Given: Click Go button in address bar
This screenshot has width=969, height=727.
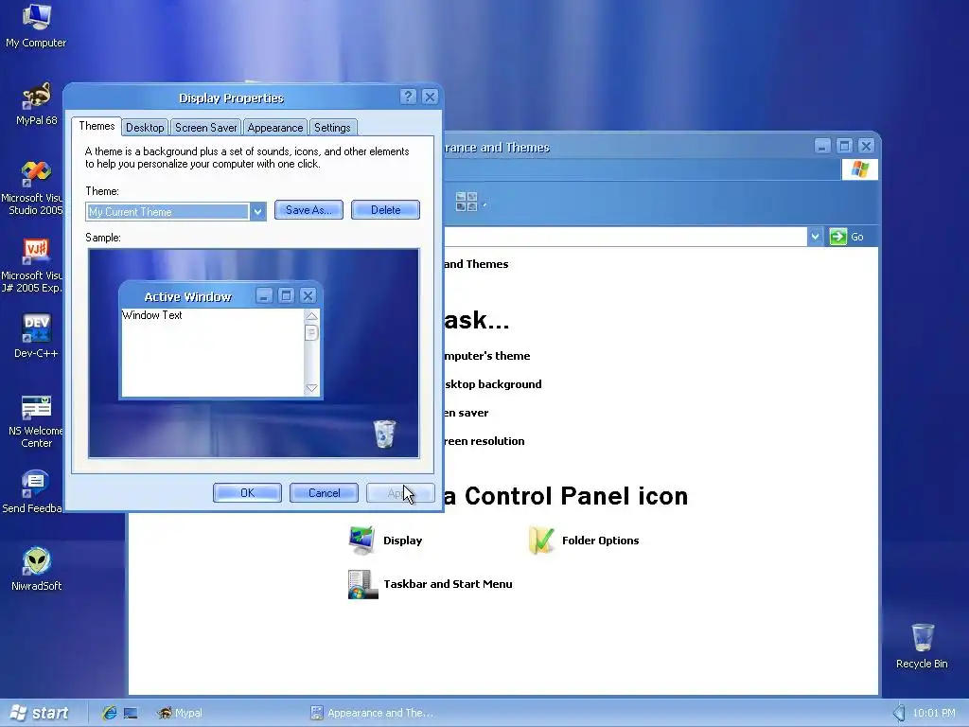Looking at the screenshot, I should click(847, 237).
